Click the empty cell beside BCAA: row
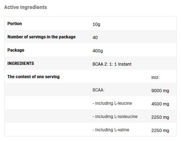This screenshot has height=141, width=182. coord(48,90)
